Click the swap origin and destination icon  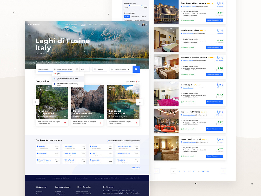point(54,69)
